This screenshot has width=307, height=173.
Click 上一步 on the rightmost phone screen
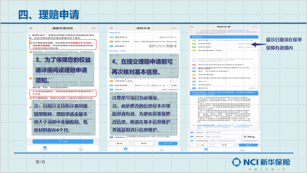tap(200, 145)
